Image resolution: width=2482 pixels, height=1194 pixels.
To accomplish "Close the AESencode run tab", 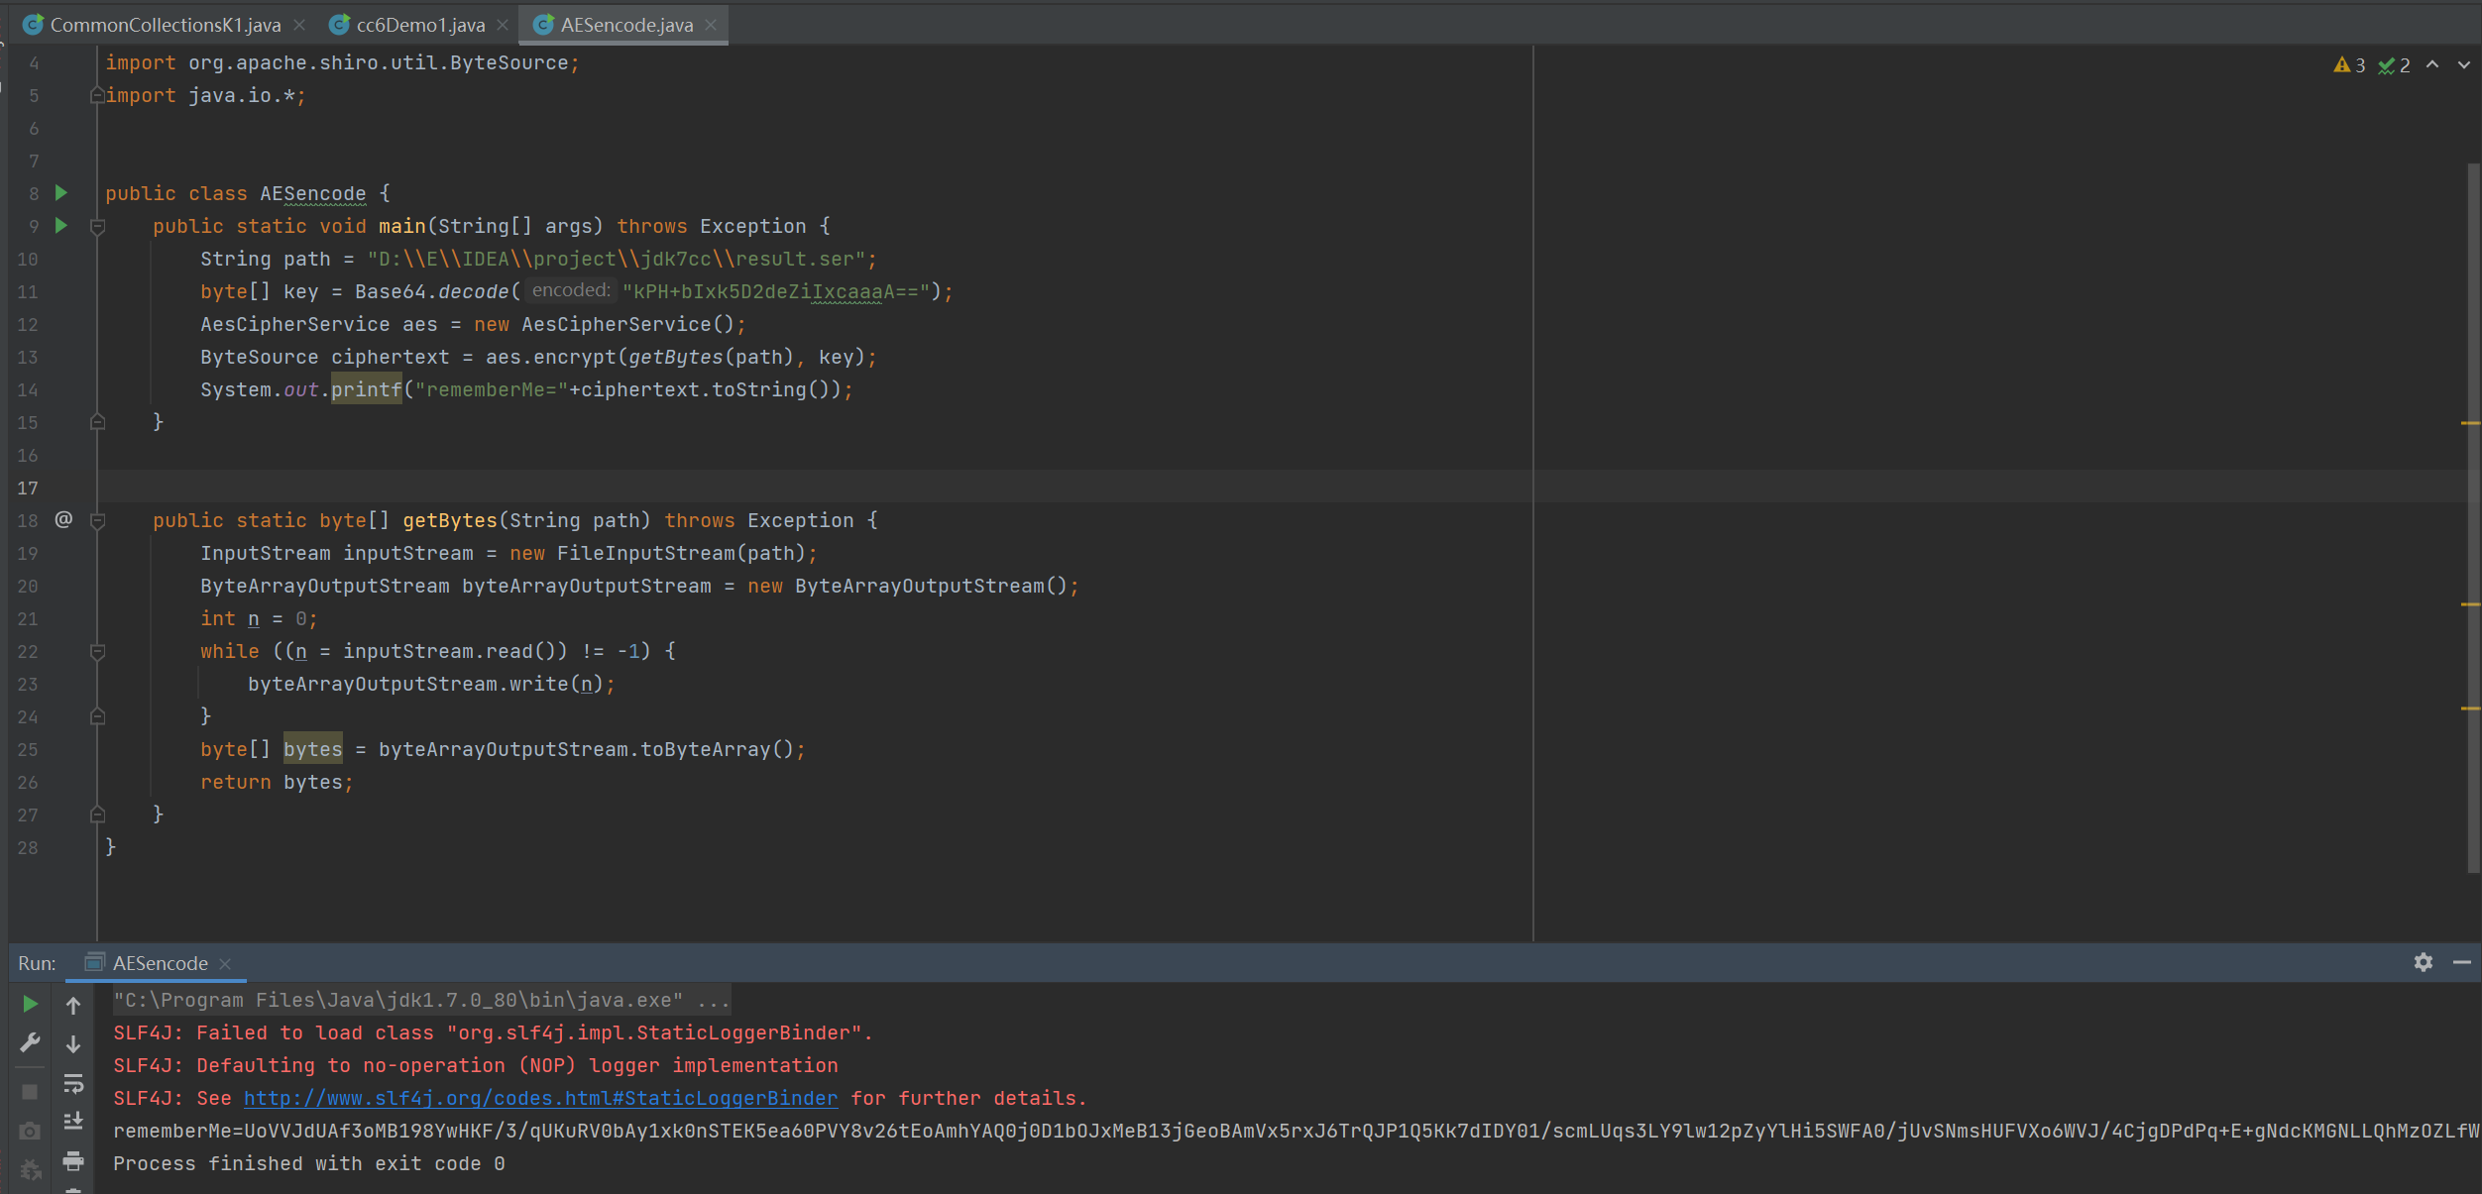I will (225, 963).
